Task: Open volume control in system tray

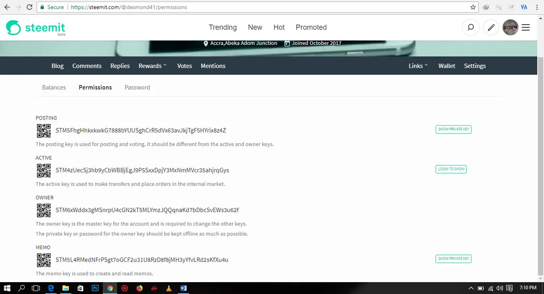Action: [500, 288]
